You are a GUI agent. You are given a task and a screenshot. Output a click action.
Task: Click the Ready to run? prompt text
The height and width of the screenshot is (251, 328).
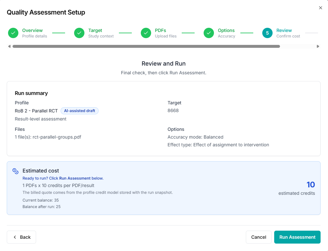click(63, 178)
